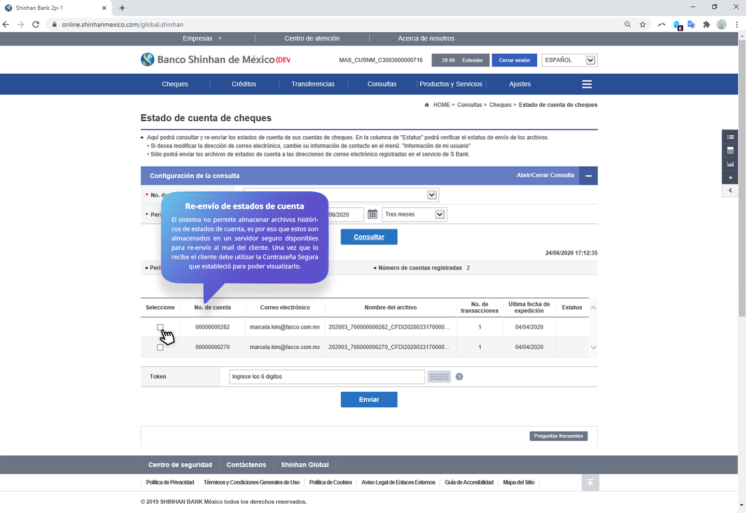Open Centro de atención link
746x513 pixels.
pyautogui.click(x=312, y=38)
